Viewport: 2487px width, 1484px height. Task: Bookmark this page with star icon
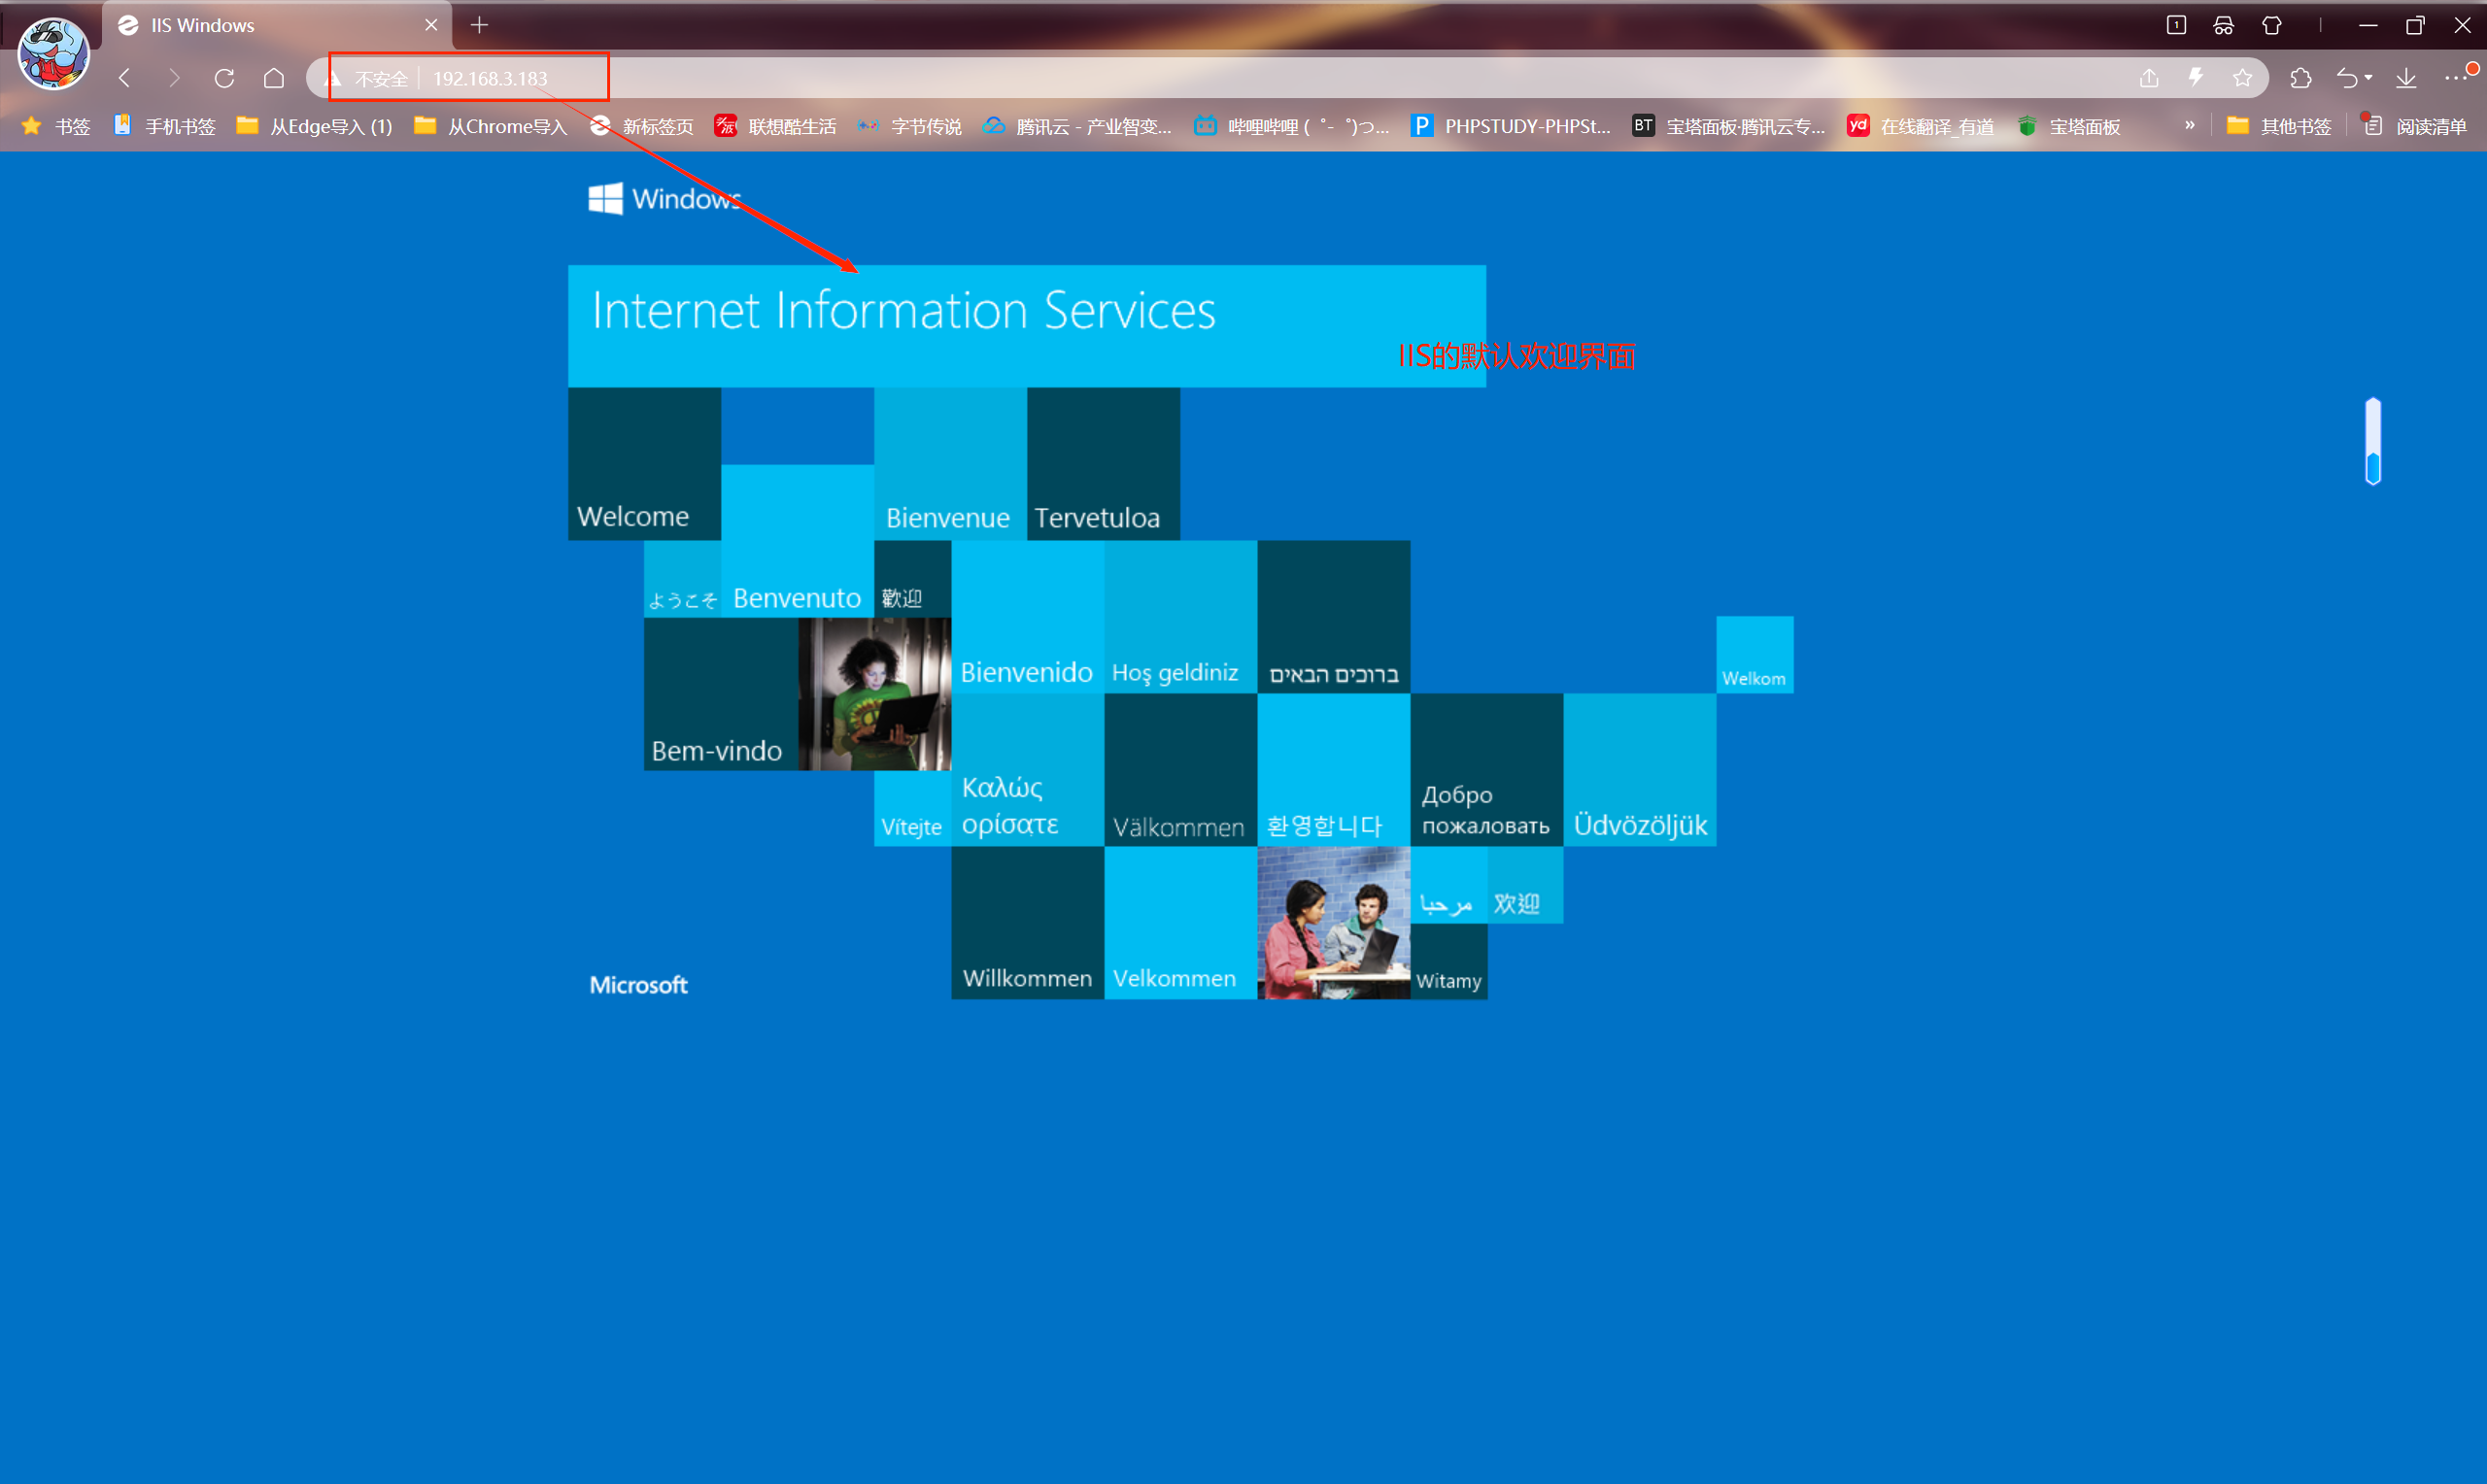pyautogui.click(x=2243, y=78)
